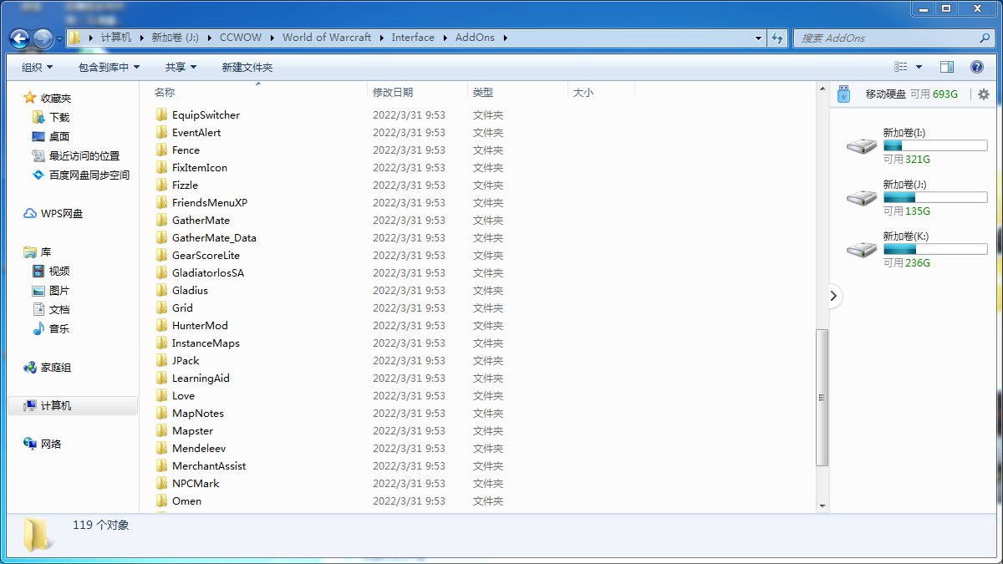This screenshot has height=564, width=1003.
Task: Click the Back navigation arrow button
Action: tap(20, 38)
